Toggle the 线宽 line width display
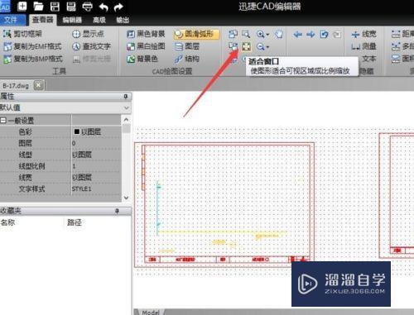The height and width of the screenshot is (315, 414). point(363,34)
